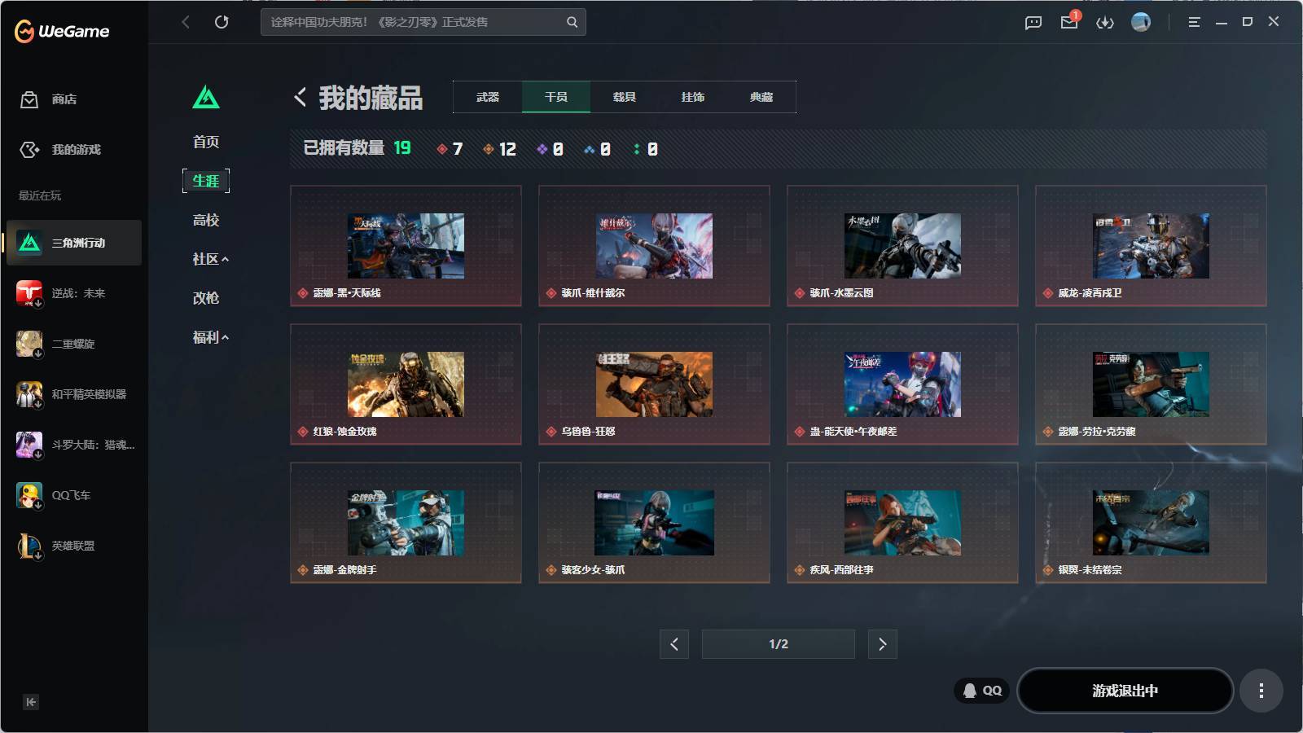1303x733 pixels.
Task: Open the mail inbox with notification badge
Action: (x=1069, y=22)
